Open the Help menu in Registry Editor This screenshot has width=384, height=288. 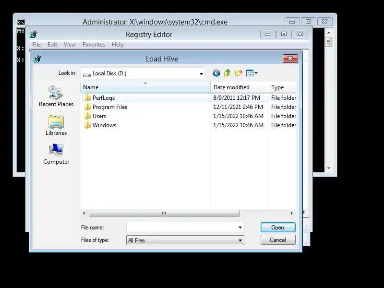tap(118, 45)
